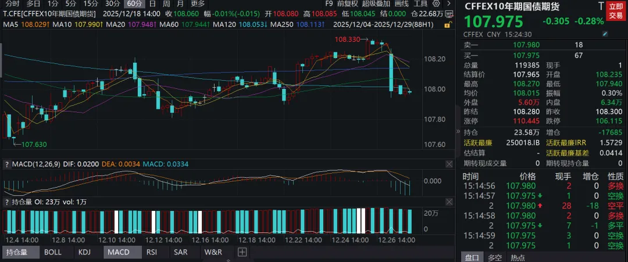Close the MACD indicator panel
The height and width of the screenshot is (262, 628).
(449, 165)
